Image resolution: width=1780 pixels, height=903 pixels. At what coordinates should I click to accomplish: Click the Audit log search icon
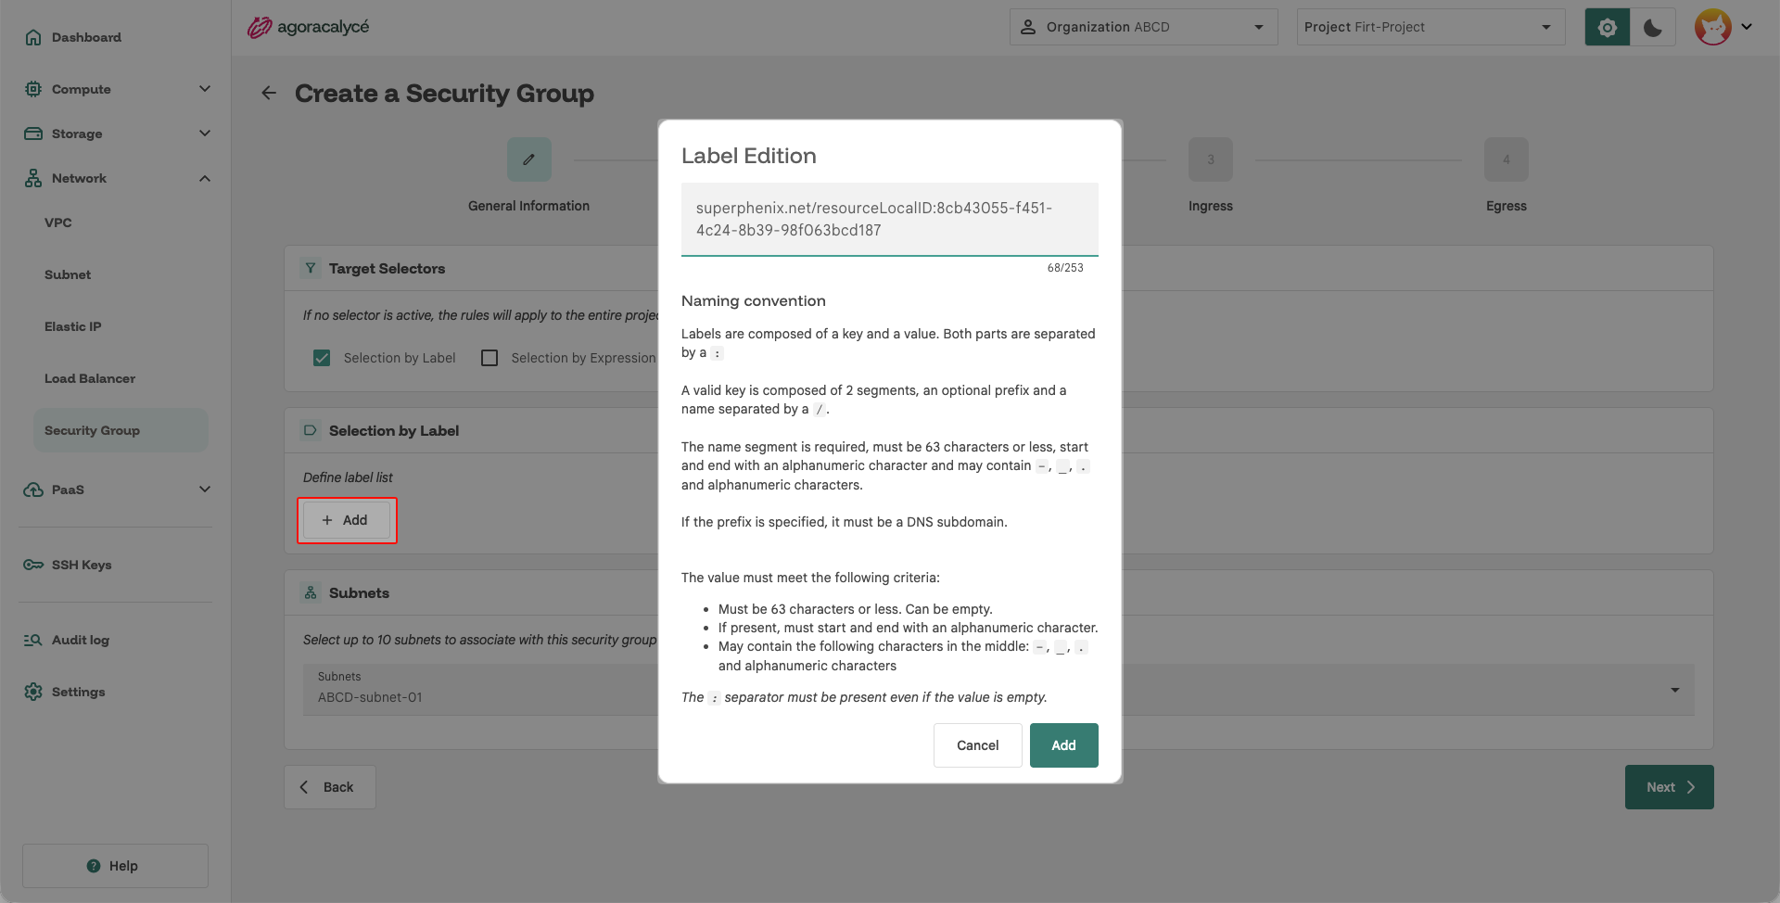[x=33, y=640]
